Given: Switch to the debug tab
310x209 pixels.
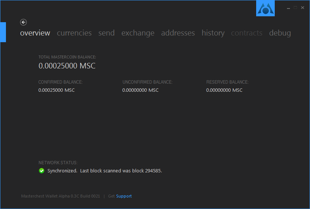Looking at the screenshot, I should (280, 33).
